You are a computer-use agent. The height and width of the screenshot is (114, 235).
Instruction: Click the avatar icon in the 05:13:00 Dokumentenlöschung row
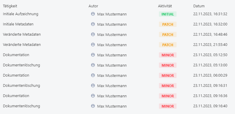coord(93,65)
